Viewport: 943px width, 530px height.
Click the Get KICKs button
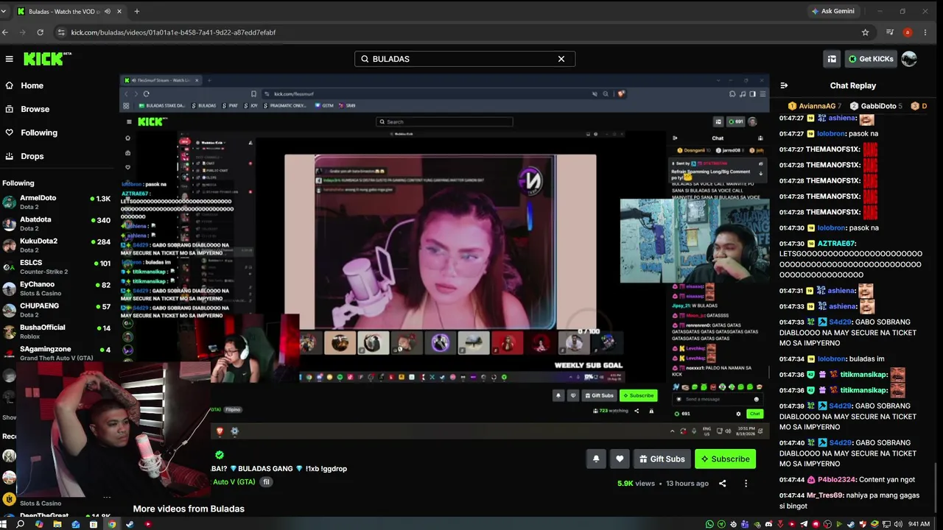point(870,59)
